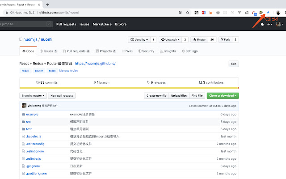Open the Projects tab

105,51
